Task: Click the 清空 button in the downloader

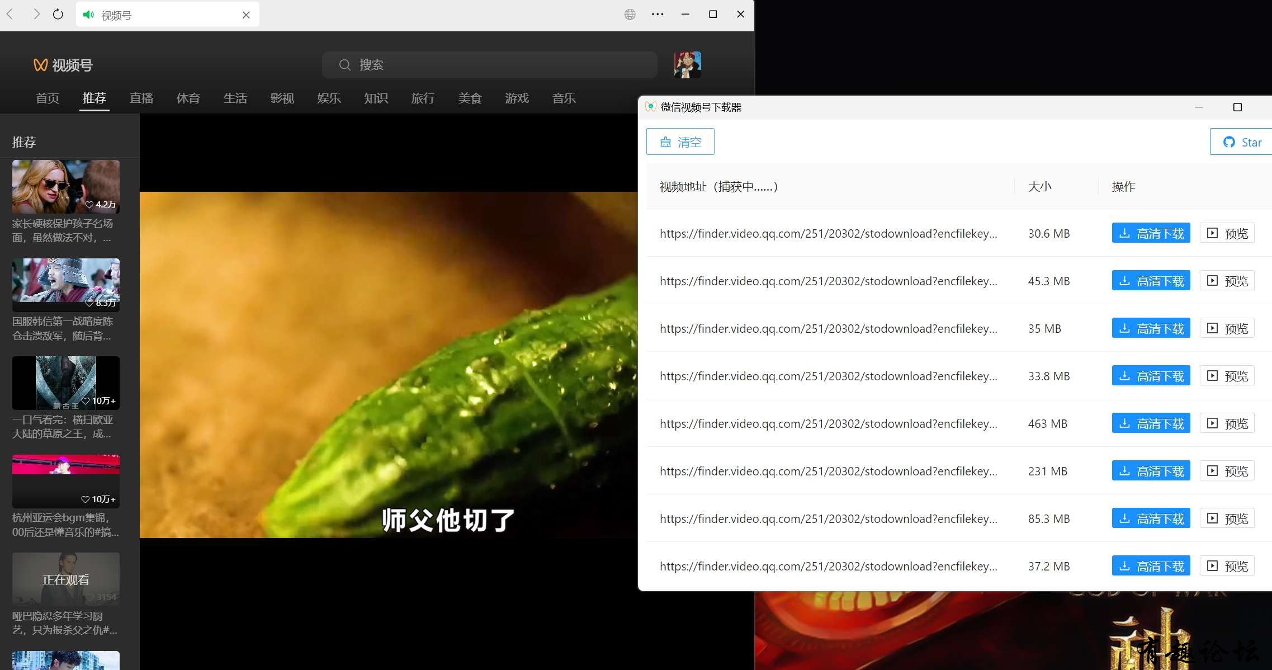Action: (x=680, y=142)
